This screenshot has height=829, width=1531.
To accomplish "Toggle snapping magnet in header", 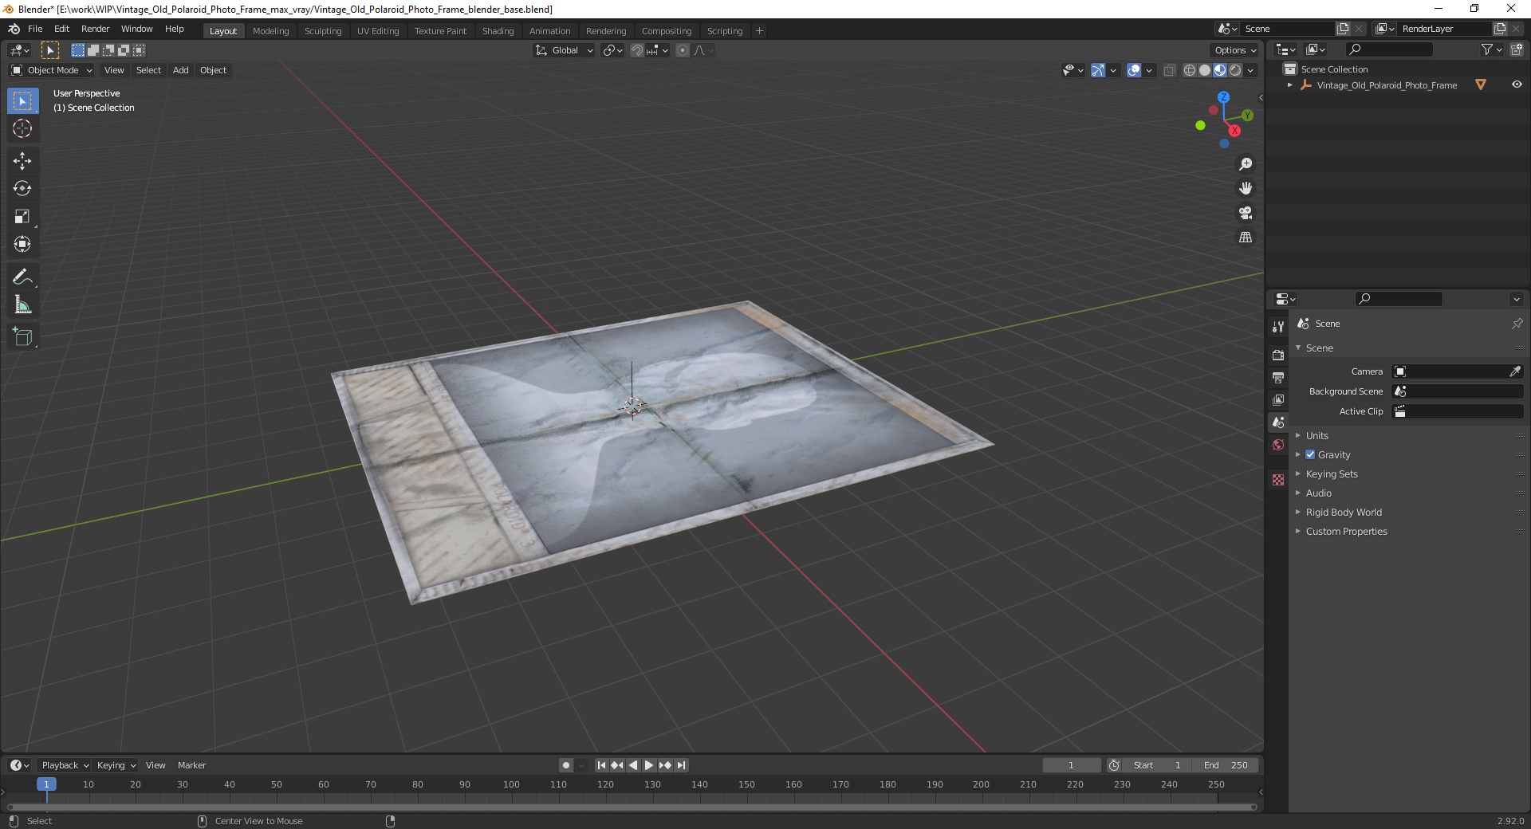I will 636,50.
